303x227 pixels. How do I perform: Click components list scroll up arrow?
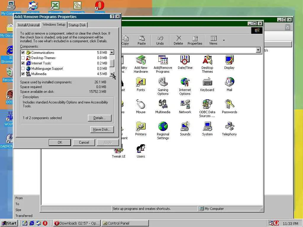112,52
